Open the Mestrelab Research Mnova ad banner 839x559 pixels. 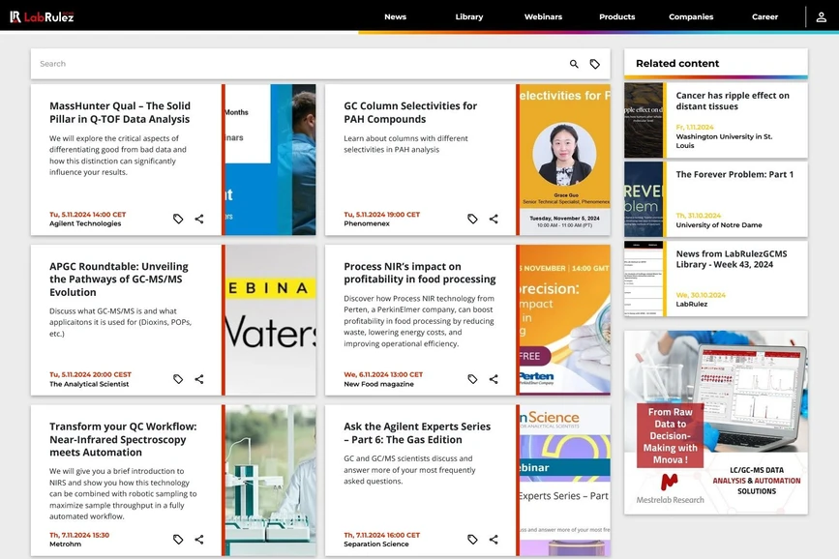716,423
